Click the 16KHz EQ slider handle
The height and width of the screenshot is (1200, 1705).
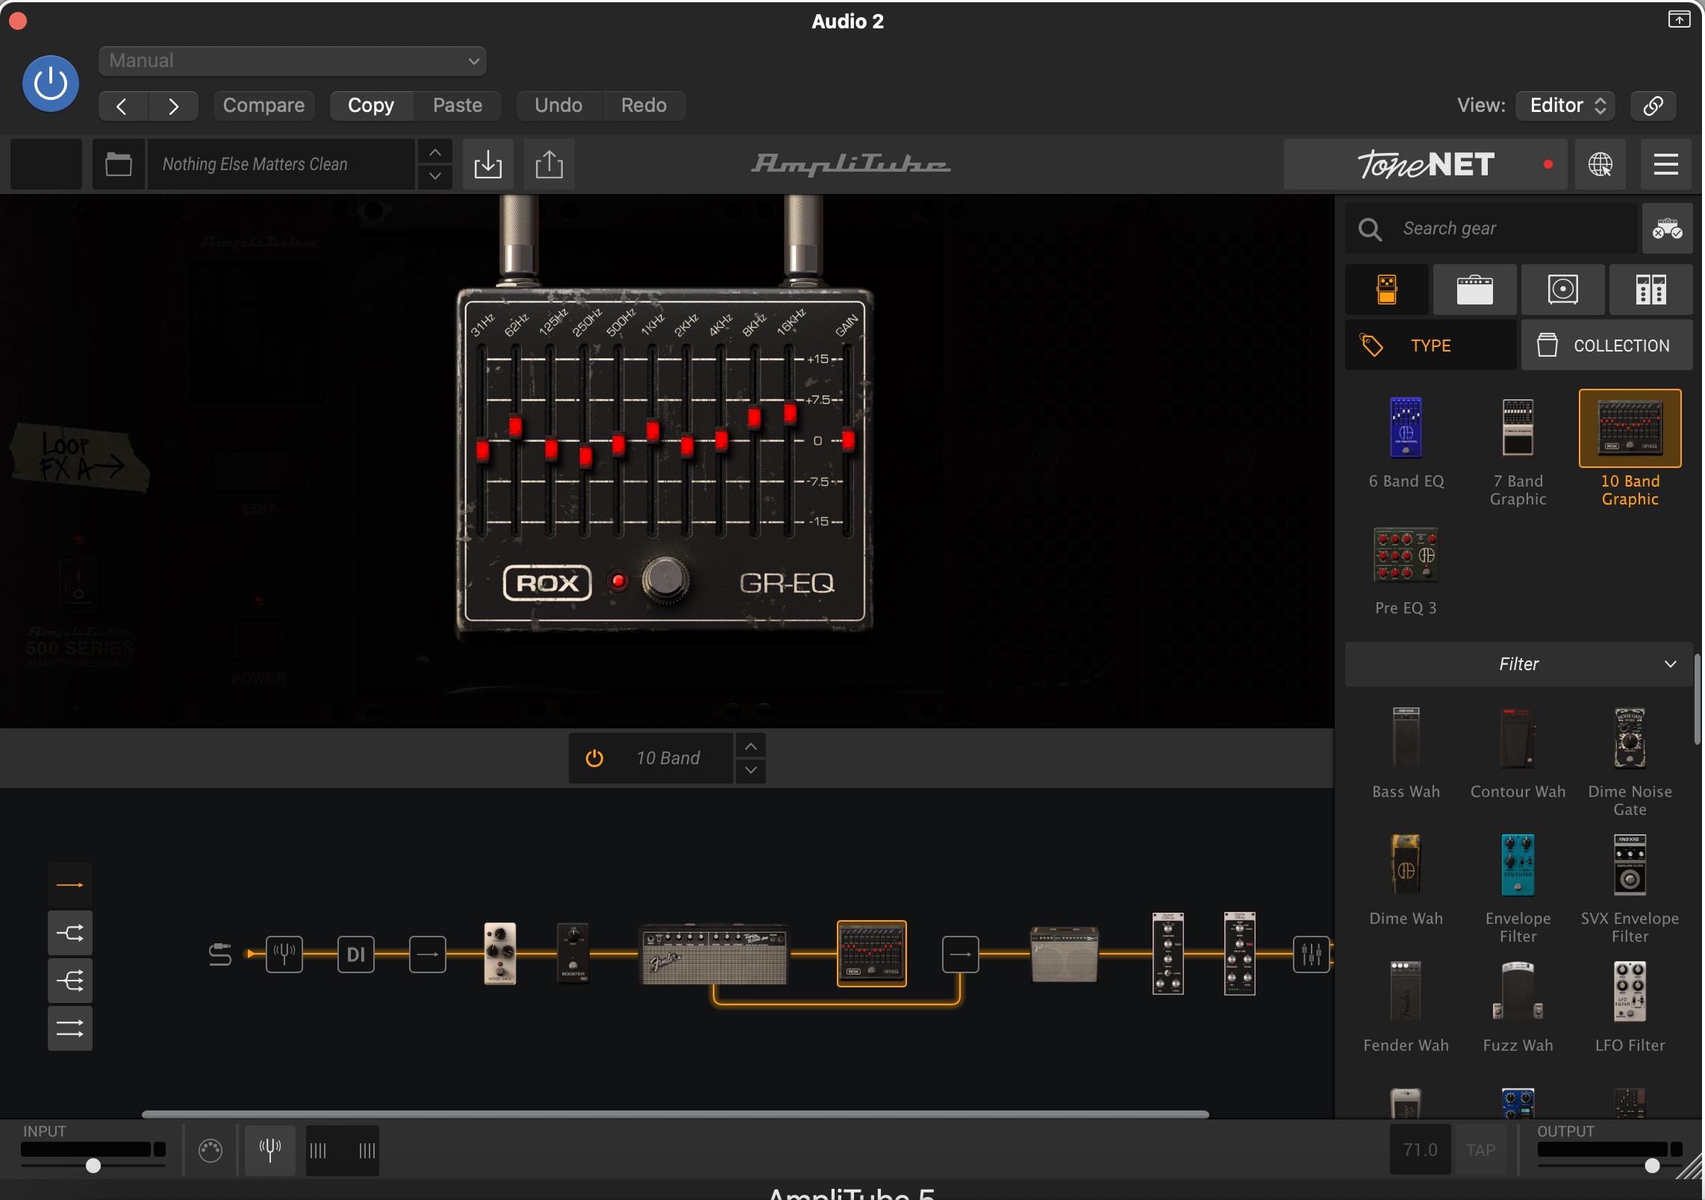pos(790,414)
